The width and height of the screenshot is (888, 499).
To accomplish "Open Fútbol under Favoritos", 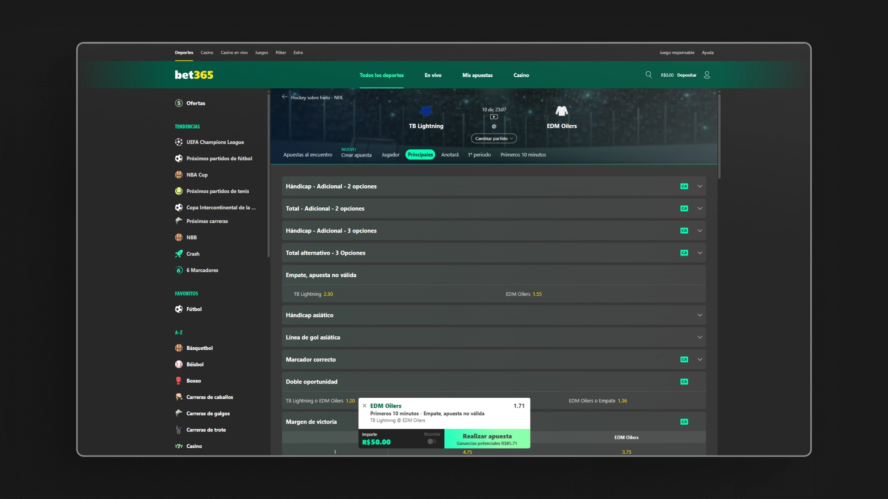I will pyautogui.click(x=194, y=309).
